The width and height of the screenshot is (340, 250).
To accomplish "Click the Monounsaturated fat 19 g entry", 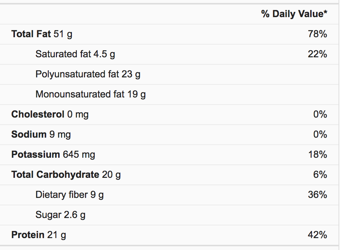I will 90,94.
